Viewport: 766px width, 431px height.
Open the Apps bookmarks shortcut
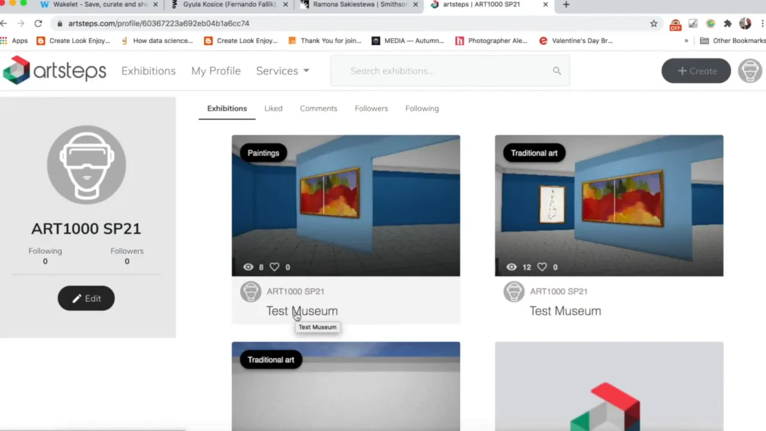(14, 41)
